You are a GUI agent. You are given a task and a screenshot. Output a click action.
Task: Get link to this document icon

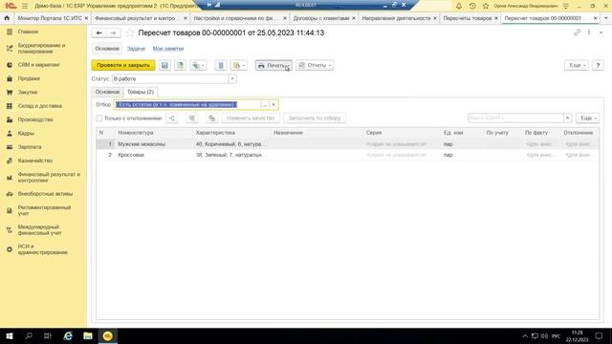[x=577, y=32]
